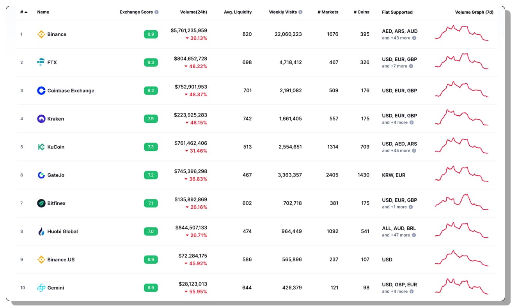The image size is (511, 307).
Task: Click the KuCoin logo icon
Action: (41, 147)
